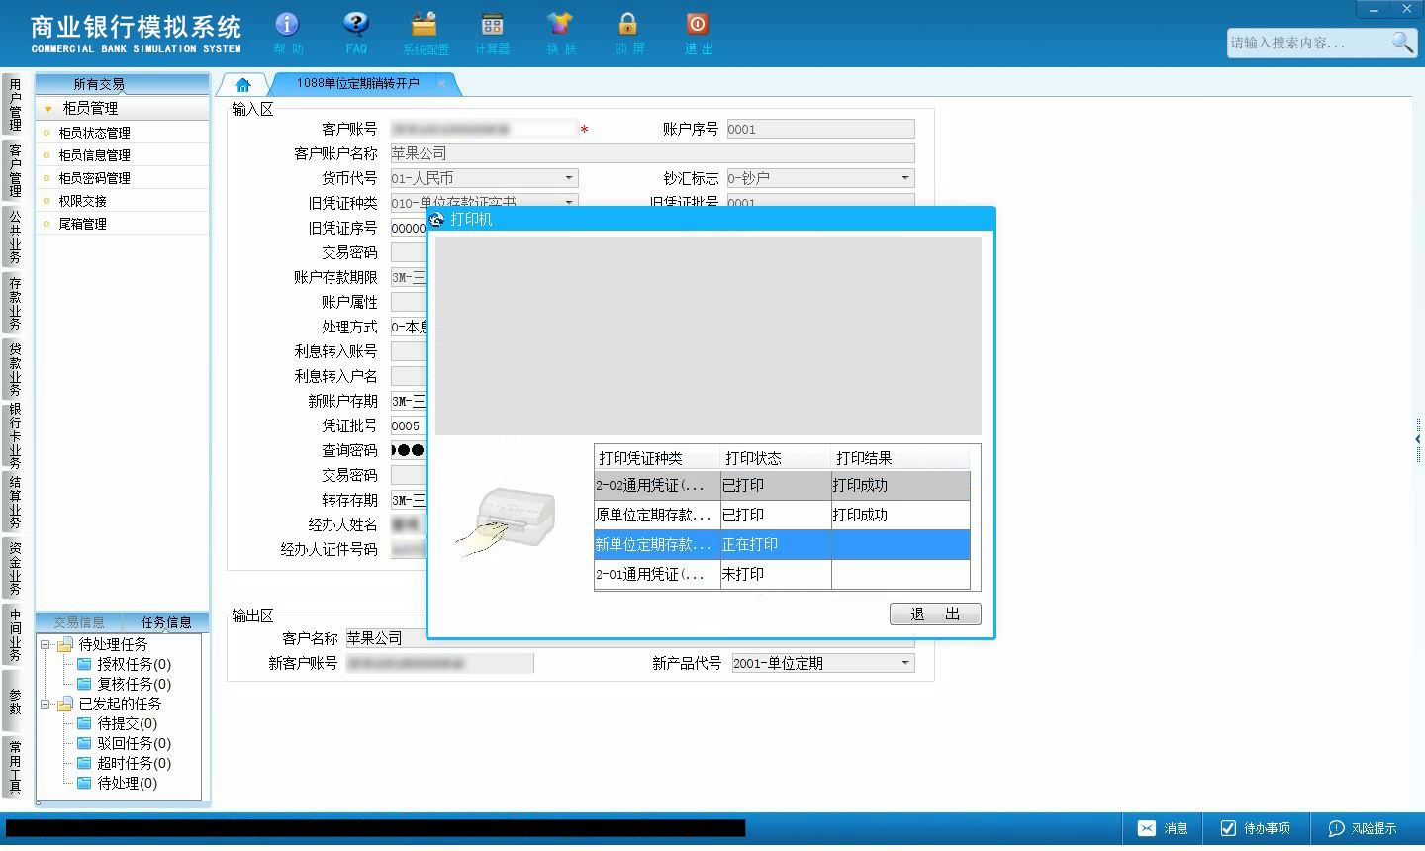Viewport: 1425px width, 851px height.
Task: Select the 原单位定期存款 print row
Action: point(782,515)
